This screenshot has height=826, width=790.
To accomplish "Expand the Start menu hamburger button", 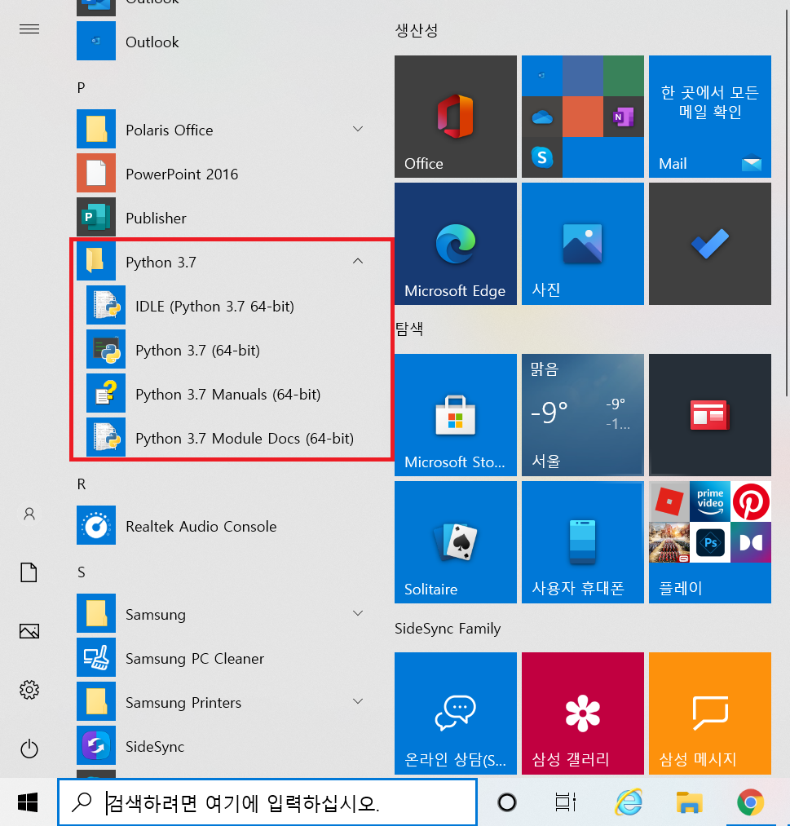I will (x=29, y=29).
